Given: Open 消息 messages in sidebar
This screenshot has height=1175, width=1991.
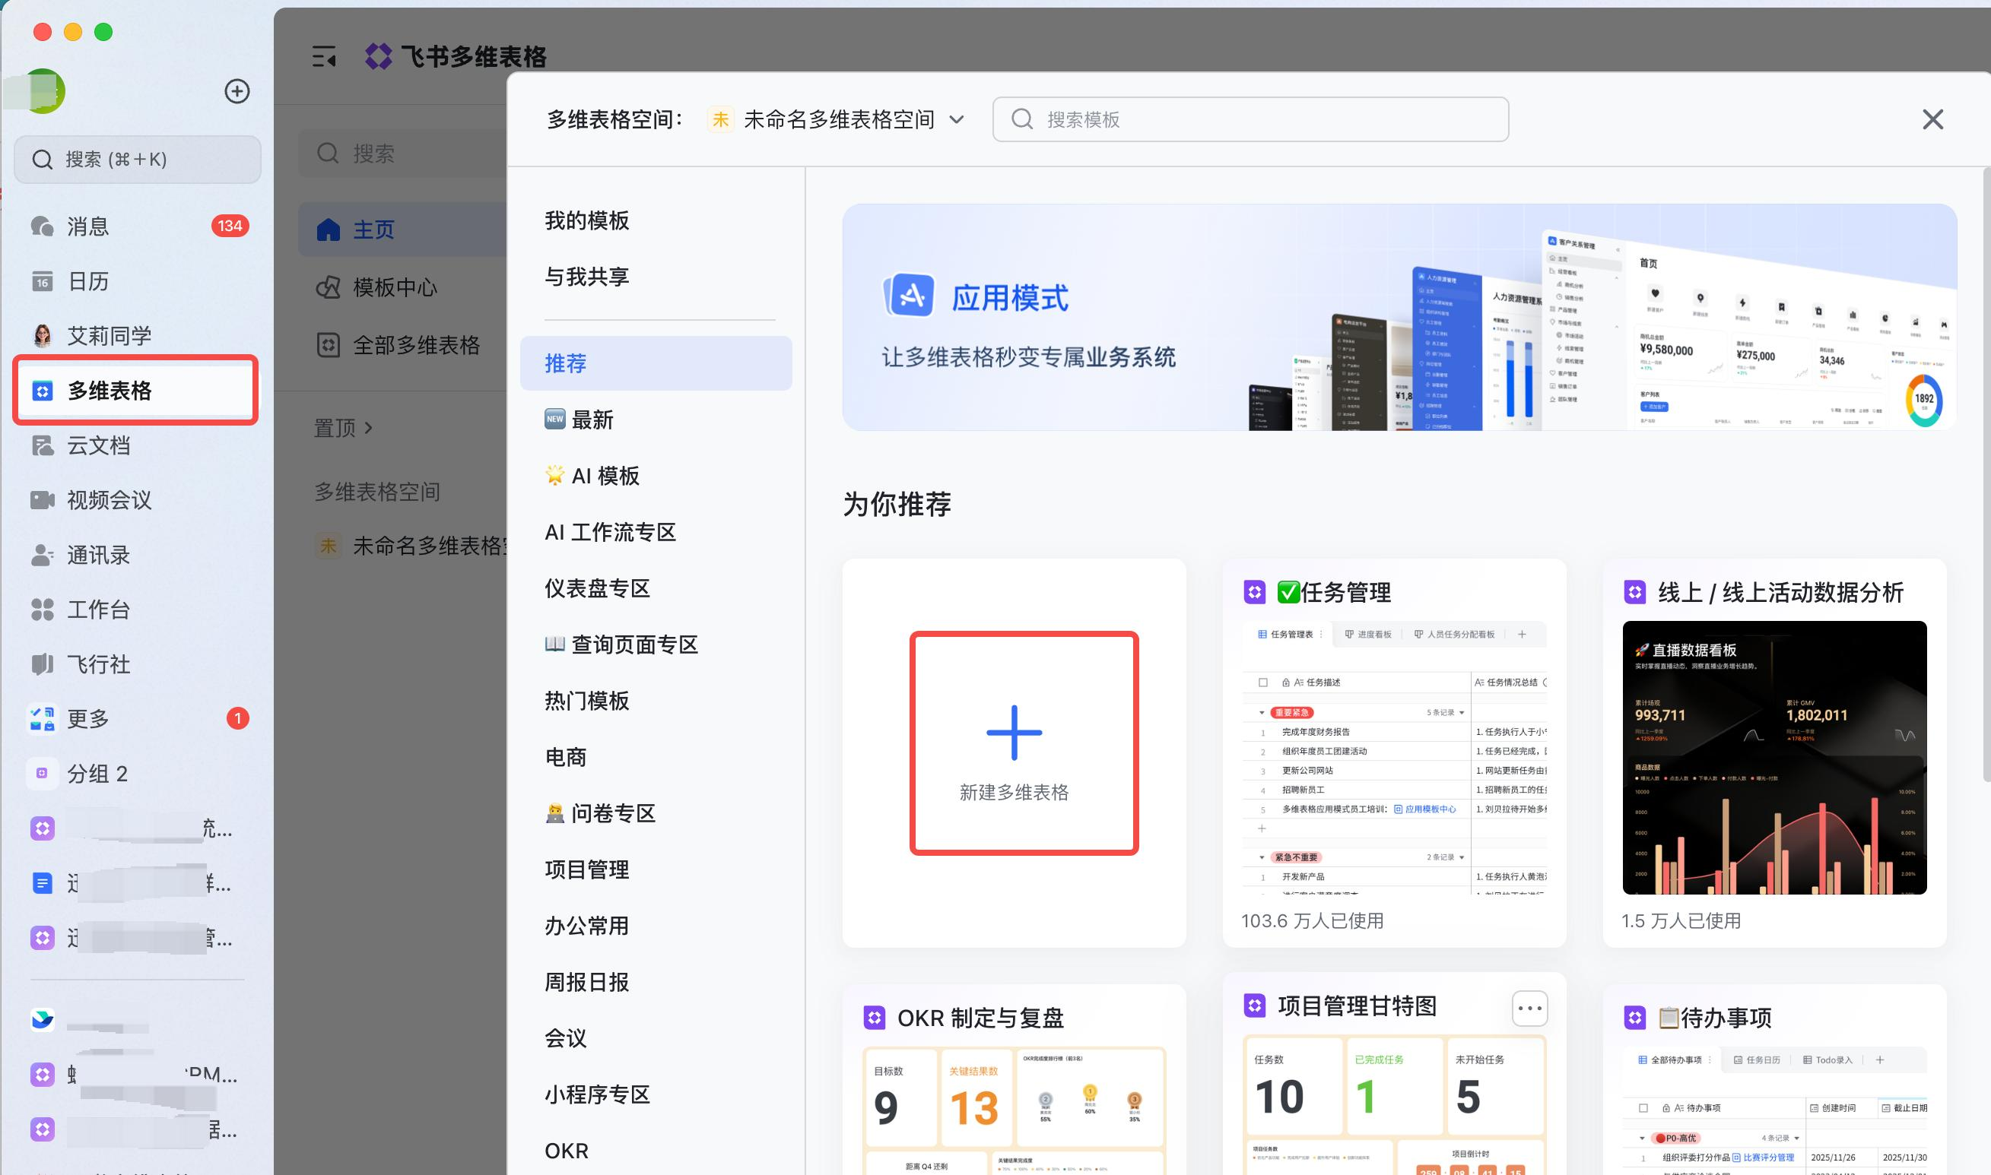Looking at the screenshot, I should (x=88, y=226).
